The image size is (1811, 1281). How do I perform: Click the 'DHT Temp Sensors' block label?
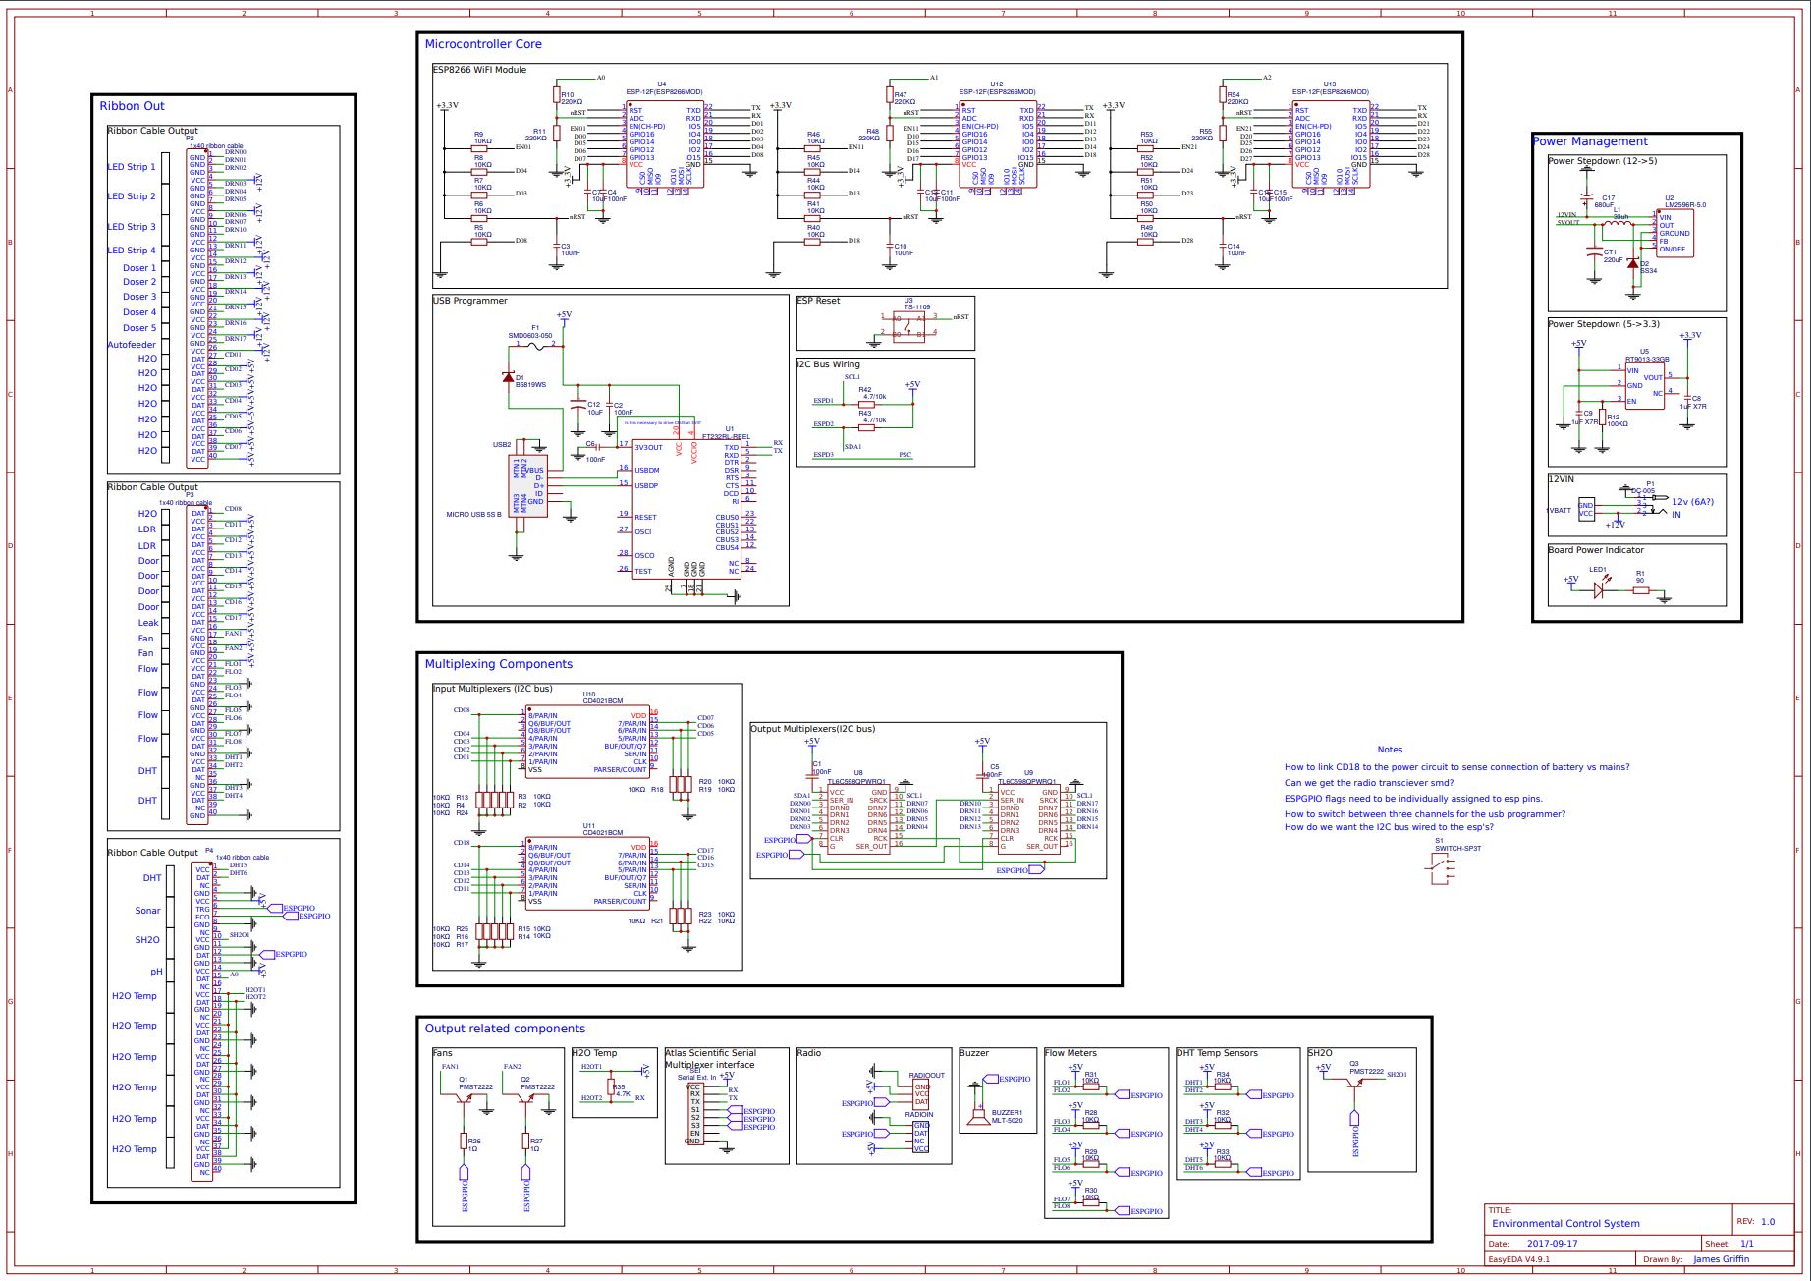(1217, 1053)
